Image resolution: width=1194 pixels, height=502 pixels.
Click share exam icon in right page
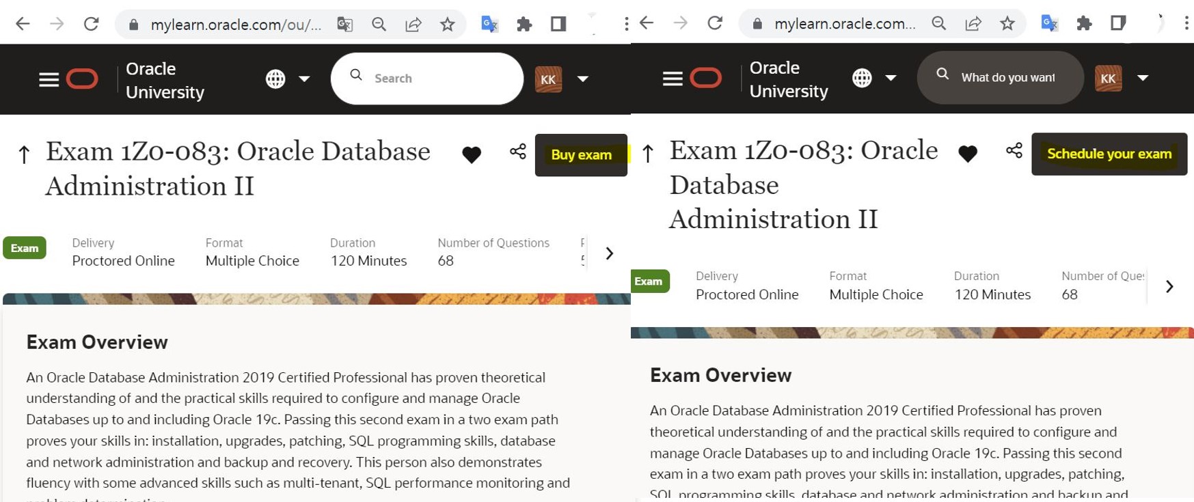1014,150
